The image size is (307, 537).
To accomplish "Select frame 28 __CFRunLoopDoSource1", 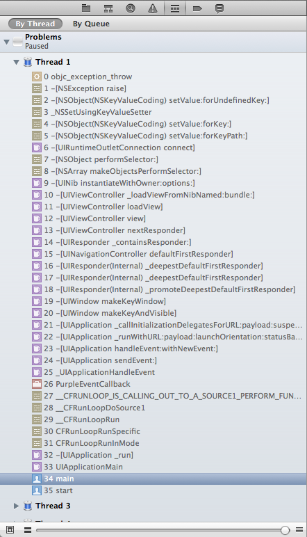I will [153, 408].
